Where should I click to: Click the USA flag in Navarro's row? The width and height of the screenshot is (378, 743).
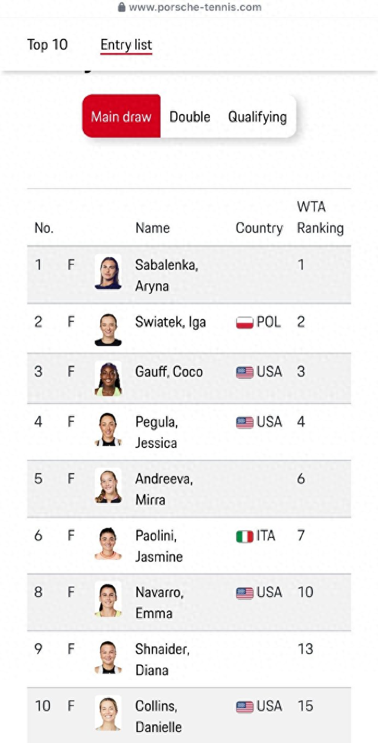245,593
